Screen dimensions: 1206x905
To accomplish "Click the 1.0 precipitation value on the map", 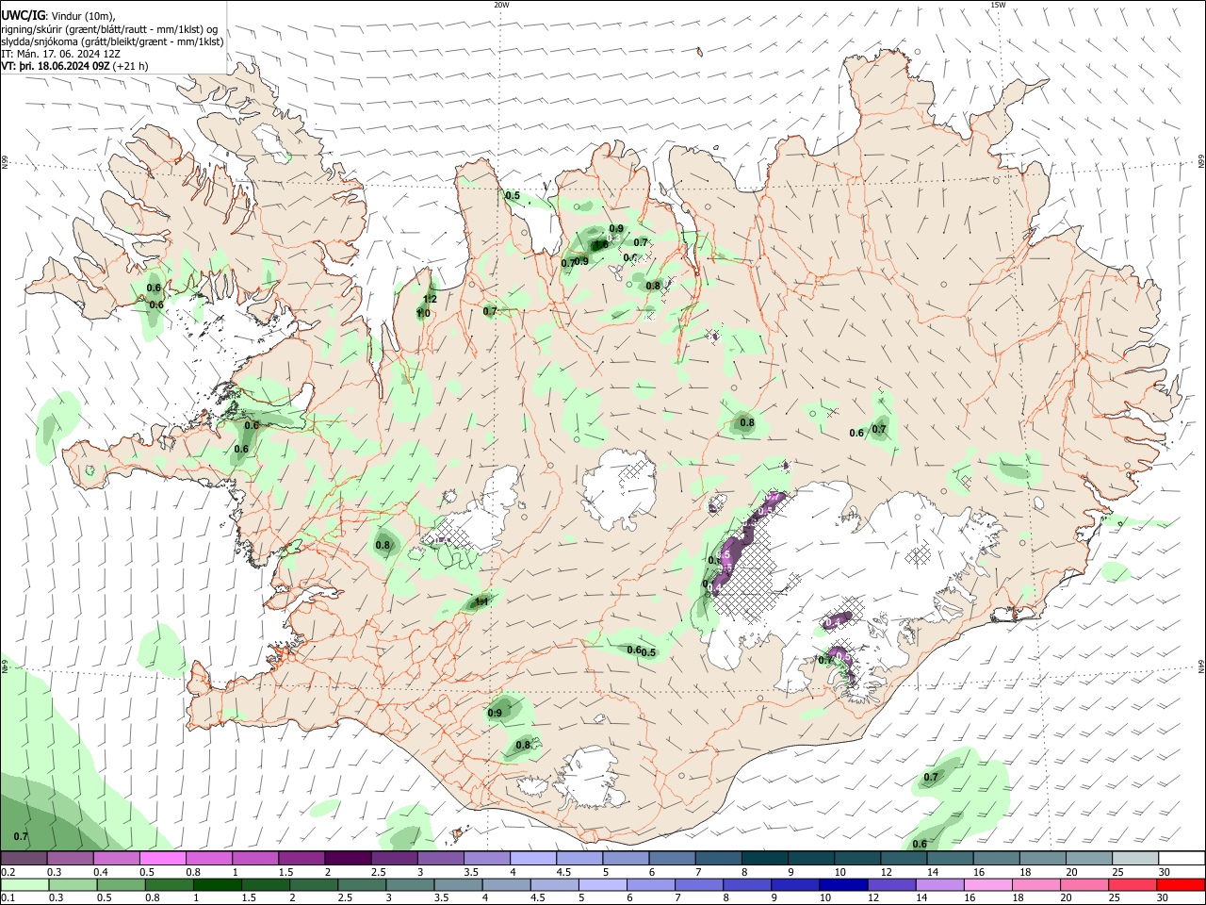I will click(424, 313).
